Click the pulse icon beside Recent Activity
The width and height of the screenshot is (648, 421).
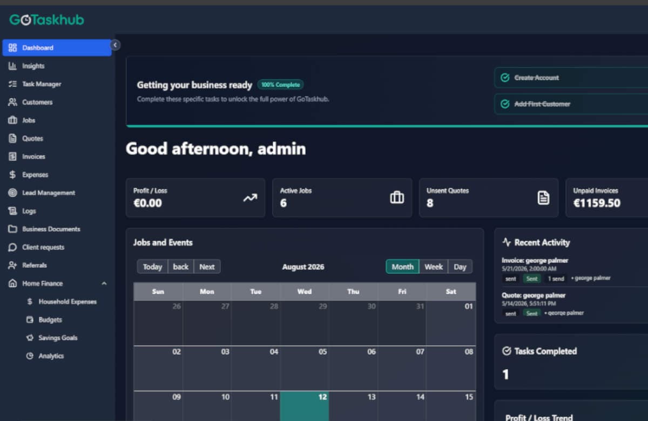pos(507,242)
